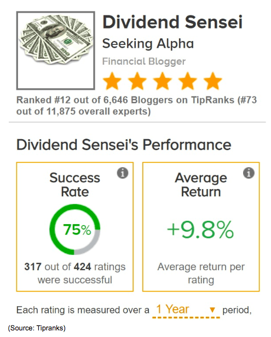Click the Seeking Alpha label
271x337 pixels.
click(x=148, y=44)
